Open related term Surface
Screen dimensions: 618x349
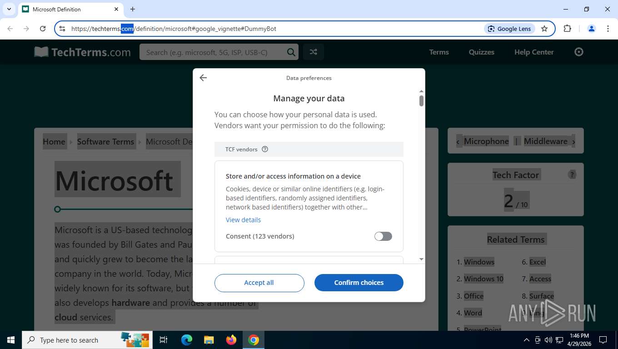(542, 296)
